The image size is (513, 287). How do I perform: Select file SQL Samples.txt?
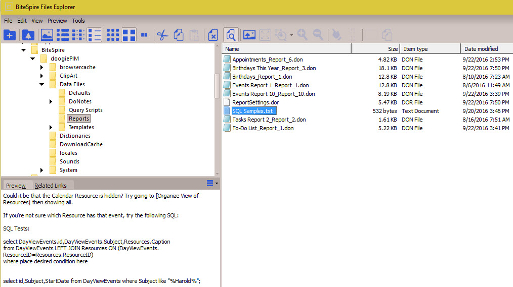click(254, 111)
